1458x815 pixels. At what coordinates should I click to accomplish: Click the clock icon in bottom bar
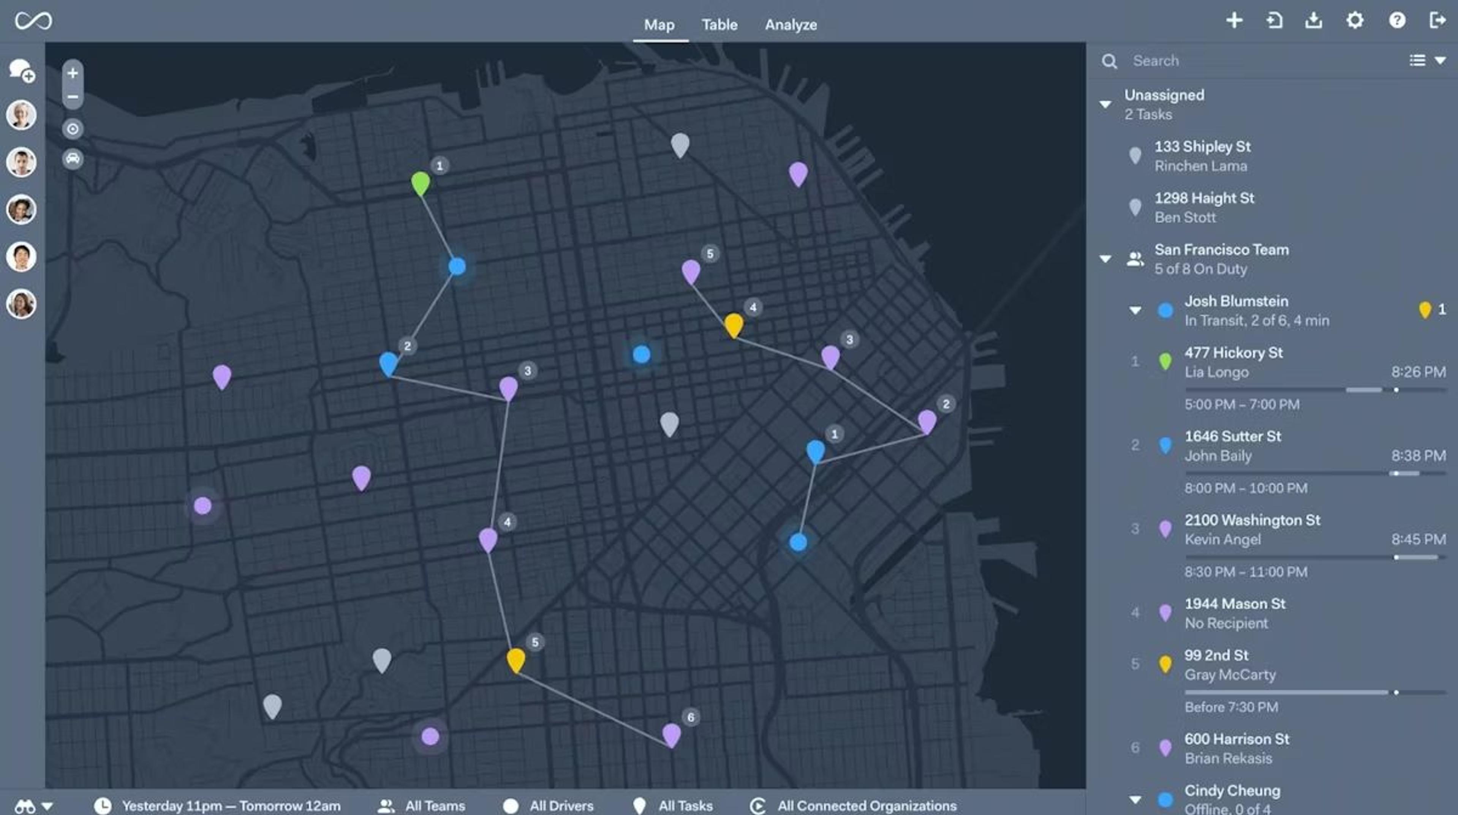click(x=103, y=806)
